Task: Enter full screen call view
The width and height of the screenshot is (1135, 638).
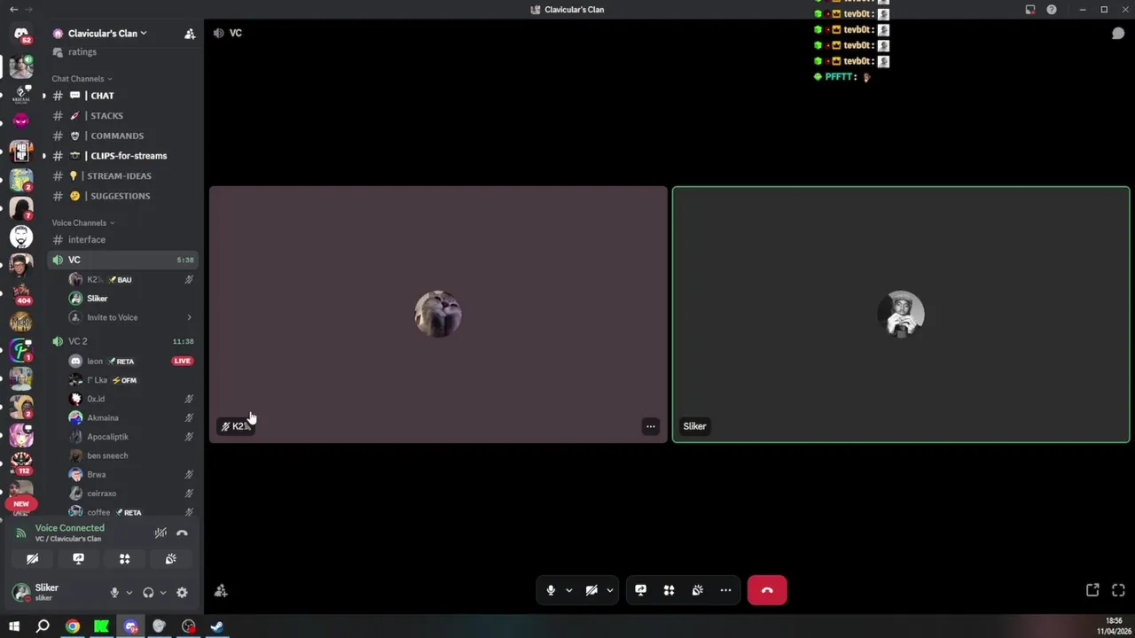Action: (1118, 590)
